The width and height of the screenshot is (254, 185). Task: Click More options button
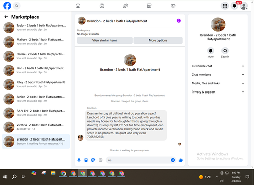coord(158,40)
